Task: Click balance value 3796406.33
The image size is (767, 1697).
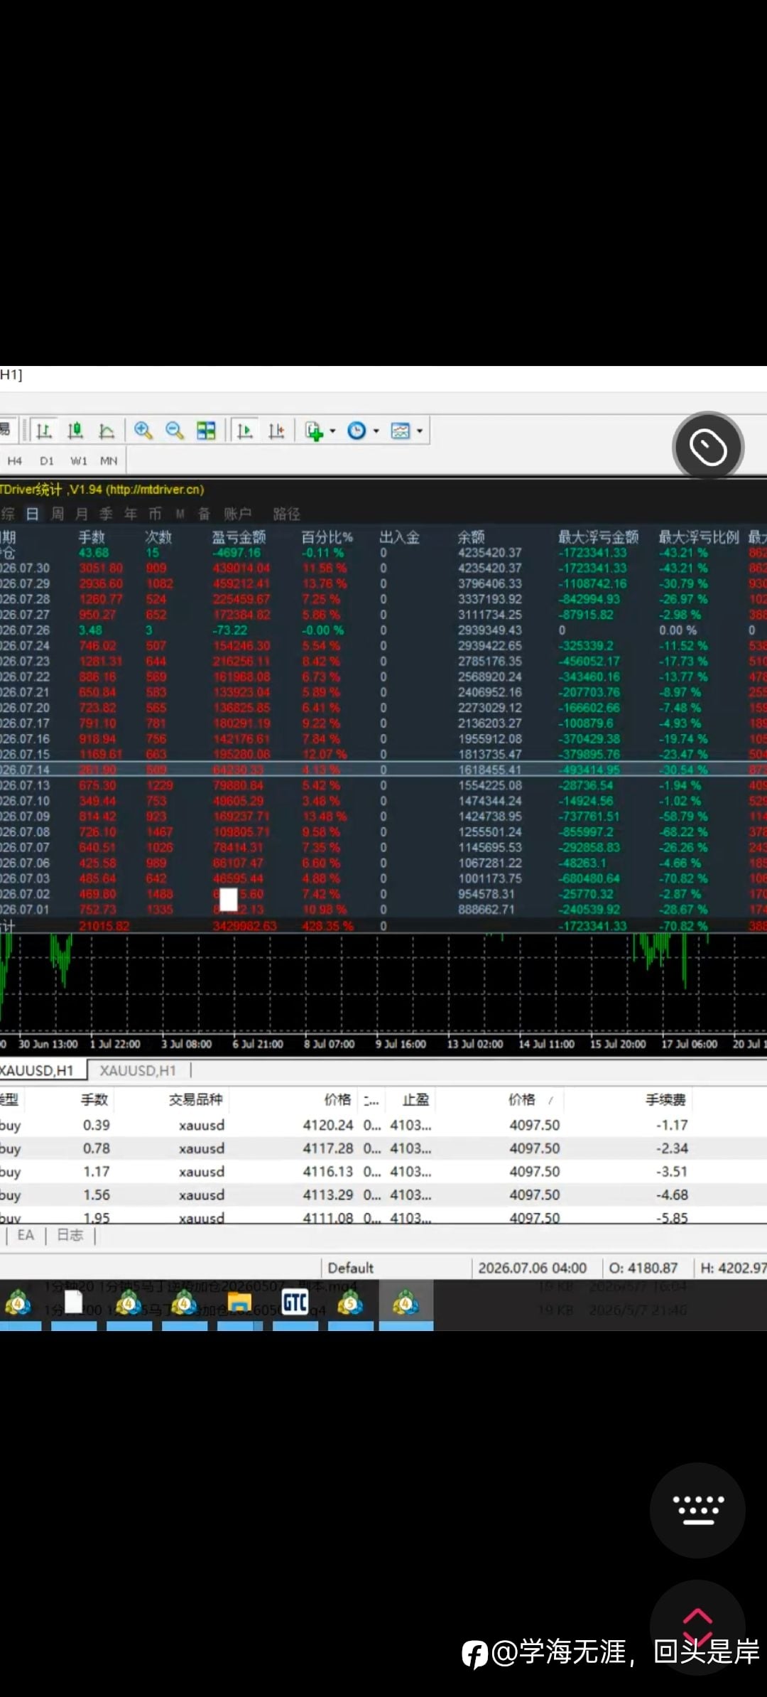Action: coord(490,583)
